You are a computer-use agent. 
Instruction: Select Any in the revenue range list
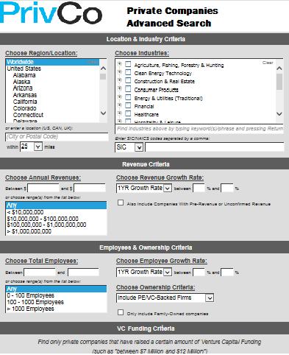56,205
